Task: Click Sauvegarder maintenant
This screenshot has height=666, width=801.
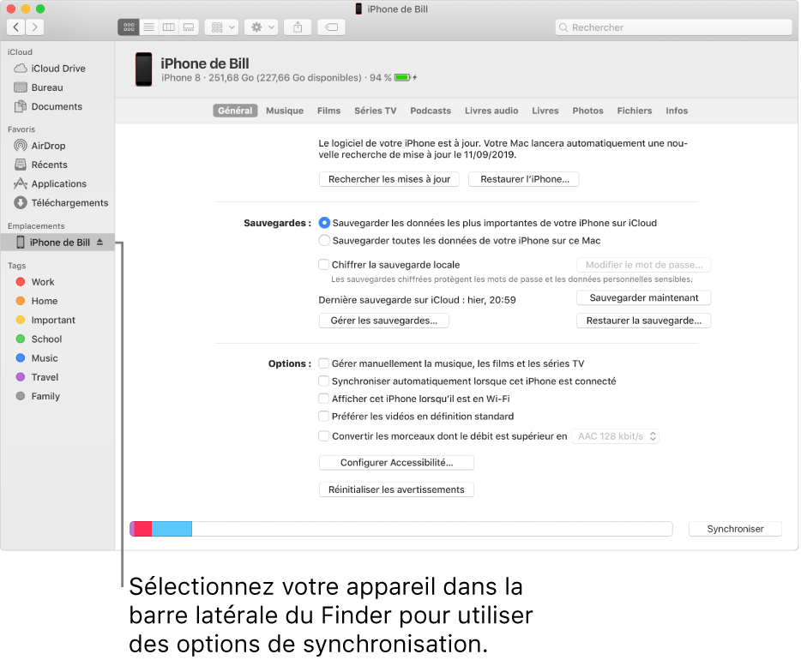Action: [x=644, y=297]
